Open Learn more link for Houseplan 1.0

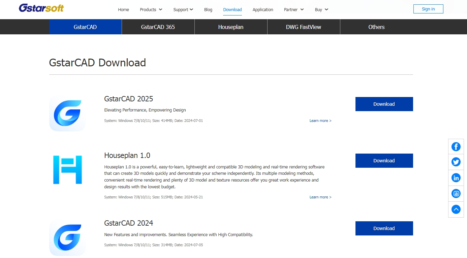coord(320,197)
